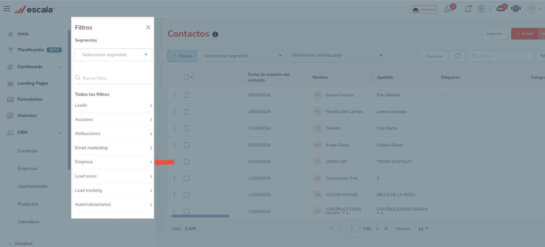545x247 pixels.
Task: Open the cloud icon with badge 1
Action: pyautogui.click(x=501, y=8)
